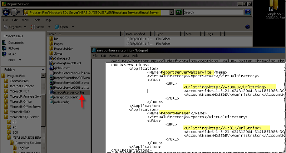Open Notepad's View menu
This screenshot has height=153, width=286.
[x=126, y=56]
